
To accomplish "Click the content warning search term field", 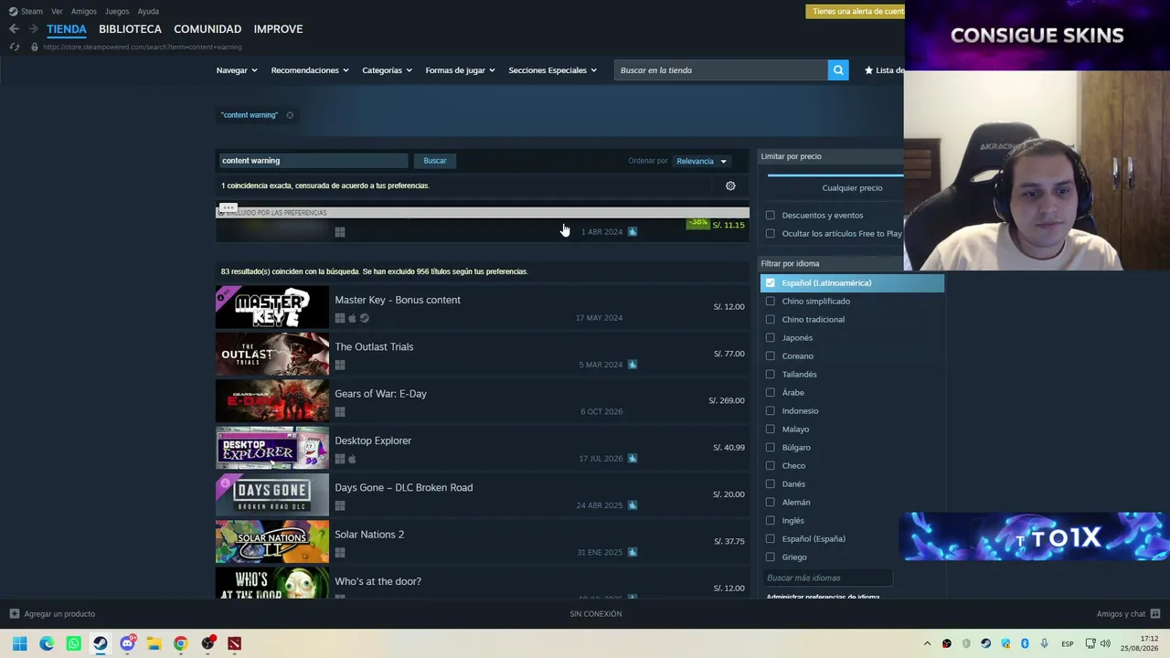I will 313,161.
